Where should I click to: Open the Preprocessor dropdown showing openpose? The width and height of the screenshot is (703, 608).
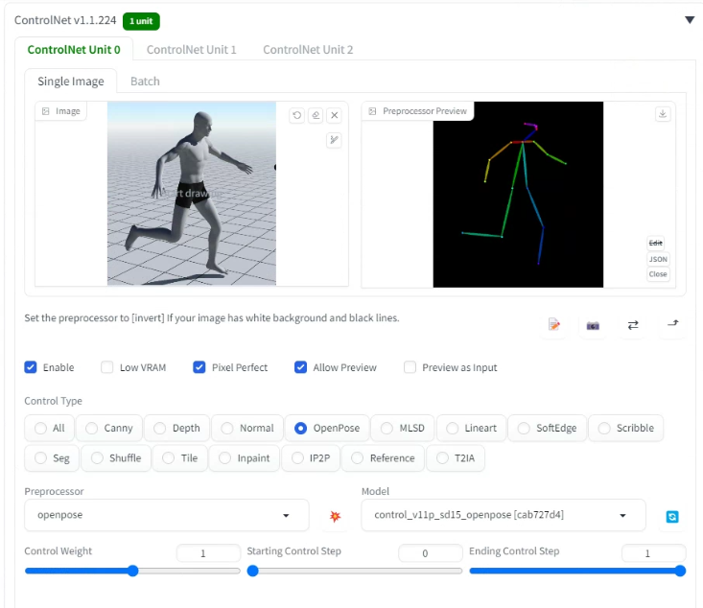pos(167,515)
